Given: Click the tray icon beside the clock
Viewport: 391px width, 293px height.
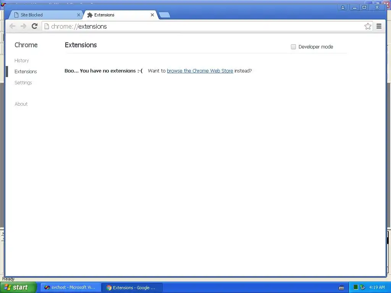Looking at the screenshot, I should (363, 287).
